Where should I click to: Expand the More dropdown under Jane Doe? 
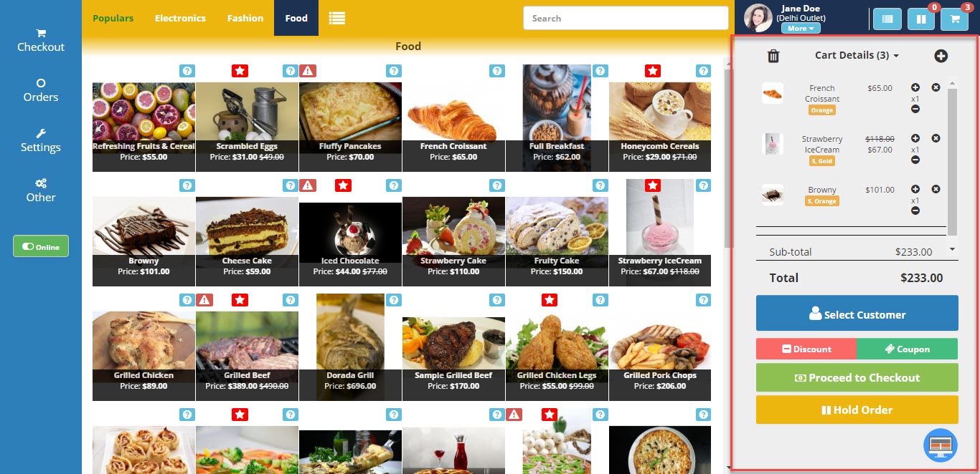click(801, 29)
